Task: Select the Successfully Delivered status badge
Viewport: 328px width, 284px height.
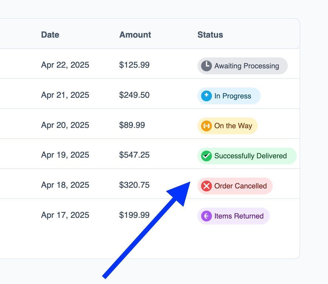Action: (247, 156)
